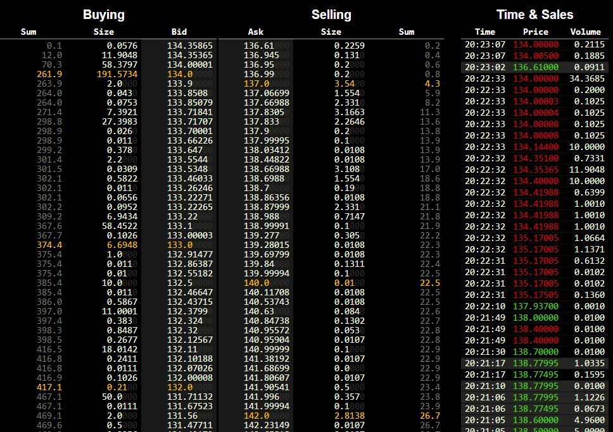
Task: Click buy size 58.3797
Action: pos(120,65)
